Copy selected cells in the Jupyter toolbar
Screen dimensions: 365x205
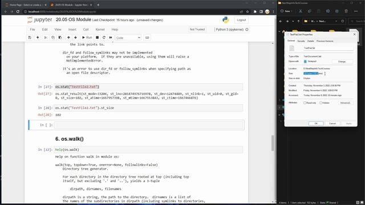pos(53,38)
